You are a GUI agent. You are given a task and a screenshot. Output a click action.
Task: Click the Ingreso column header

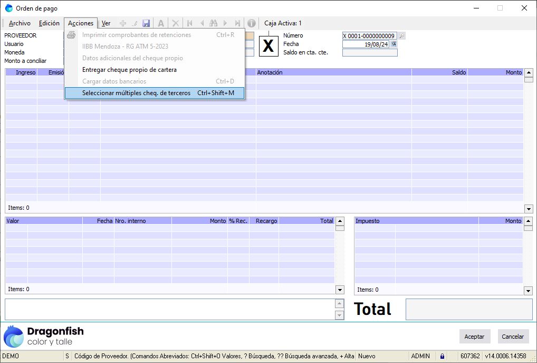[21, 72]
